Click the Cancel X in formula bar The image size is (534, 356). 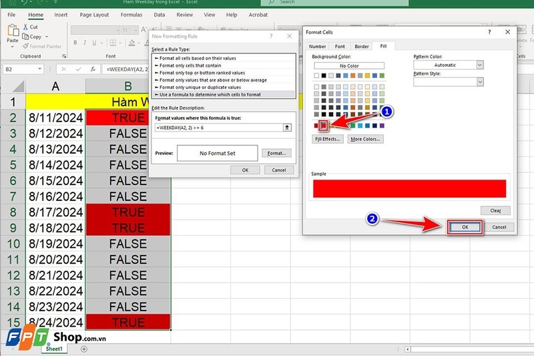pyautogui.click(x=63, y=69)
